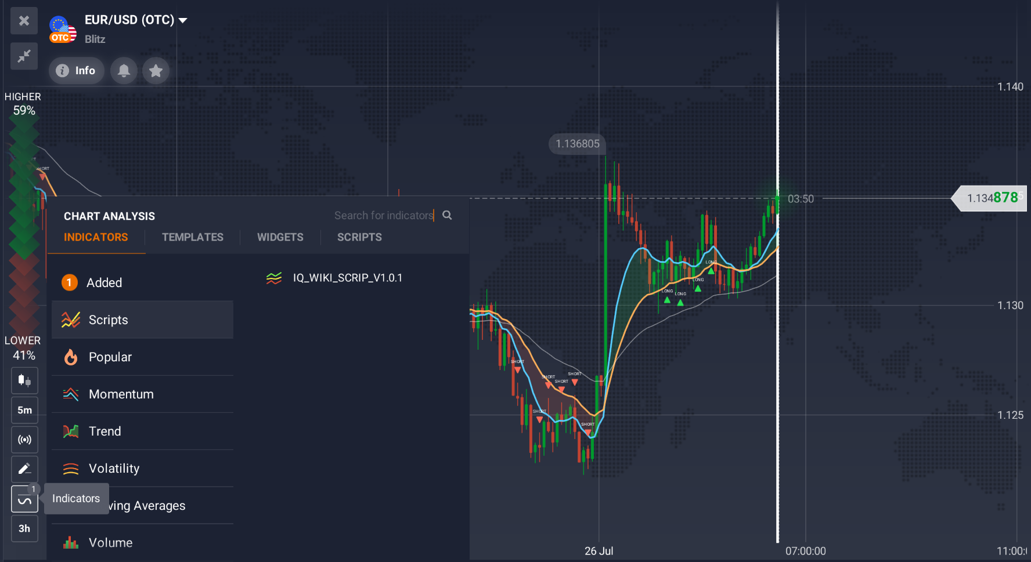
Task: Switch to the Scripts tab
Action: tap(359, 237)
